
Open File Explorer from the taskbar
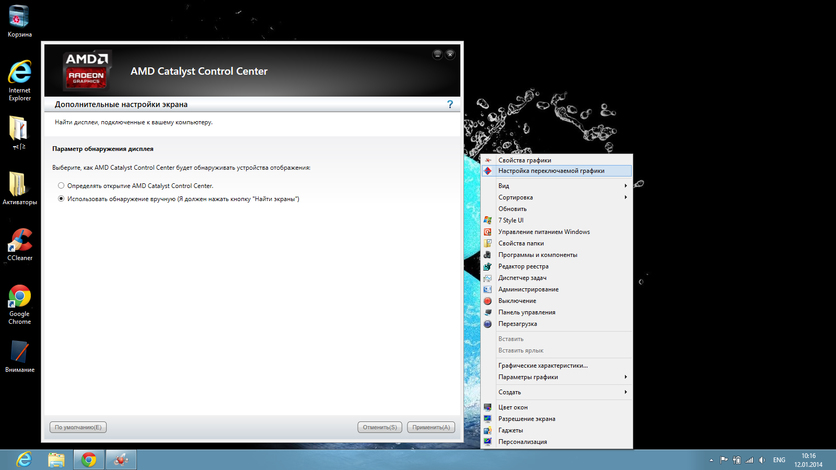pyautogui.click(x=56, y=460)
